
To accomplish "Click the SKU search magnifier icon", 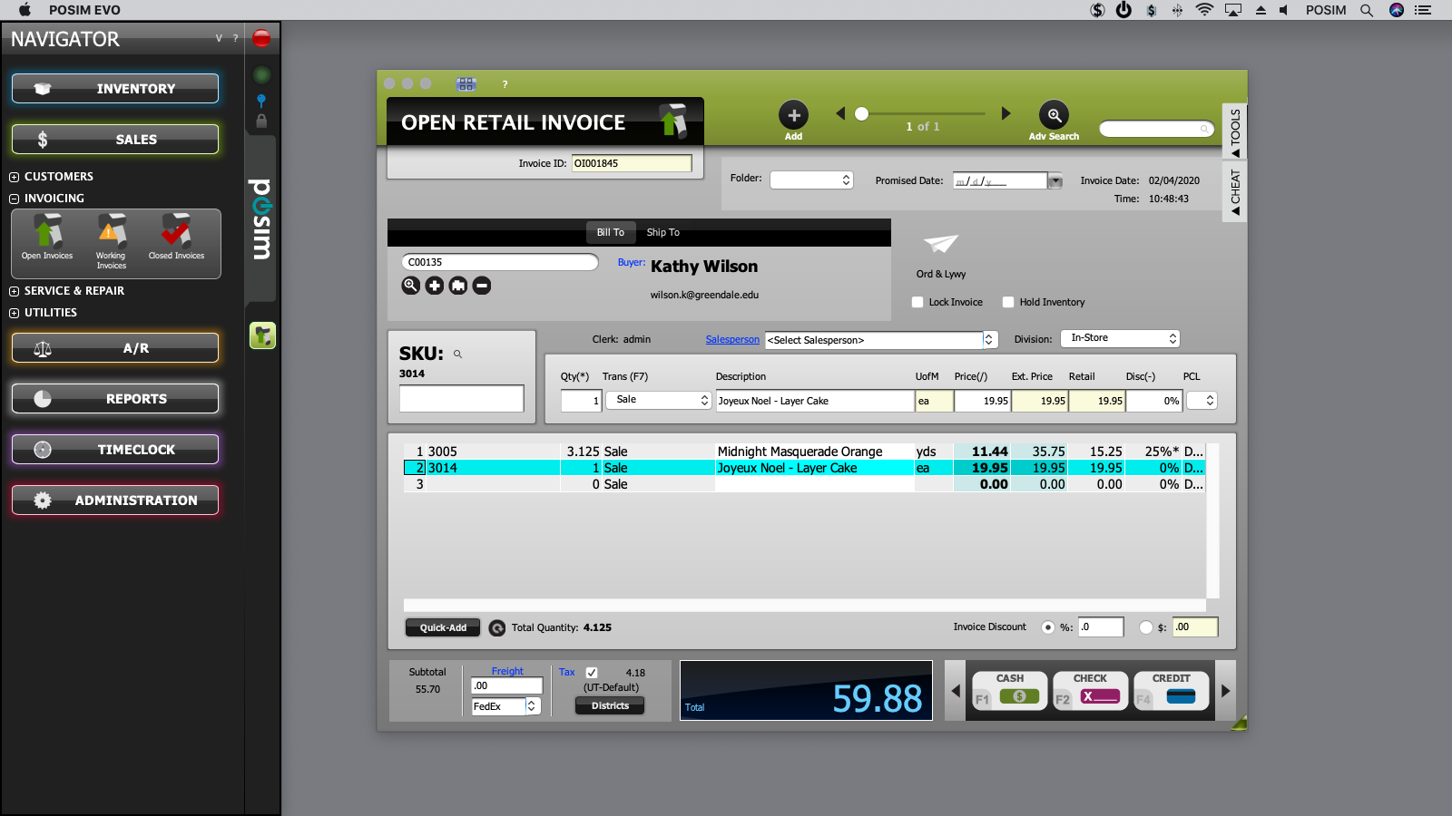I will (459, 353).
